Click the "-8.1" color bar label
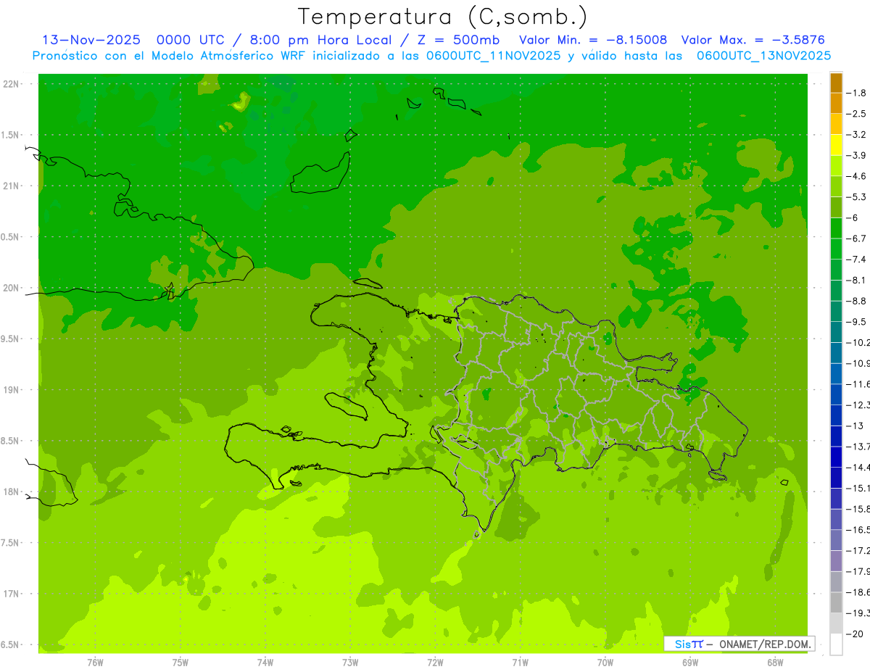870x672 pixels. 857,280
